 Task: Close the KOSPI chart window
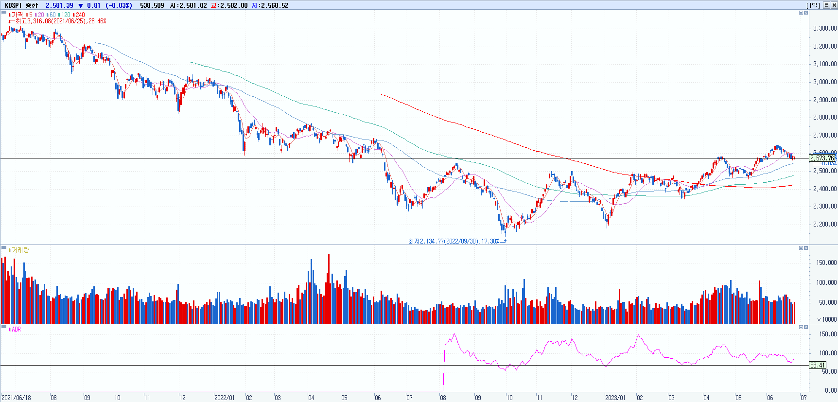pyautogui.click(x=834, y=5)
